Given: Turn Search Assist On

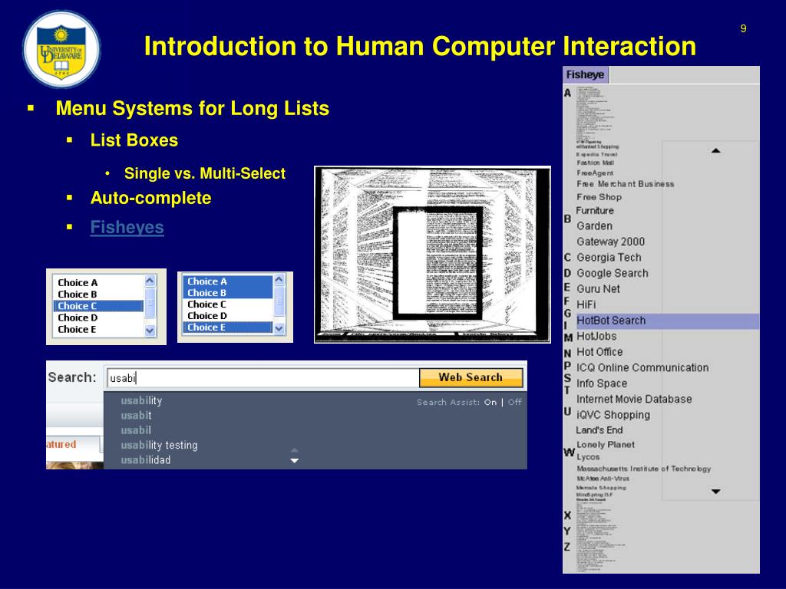Looking at the screenshot, I should click(490, 402).
